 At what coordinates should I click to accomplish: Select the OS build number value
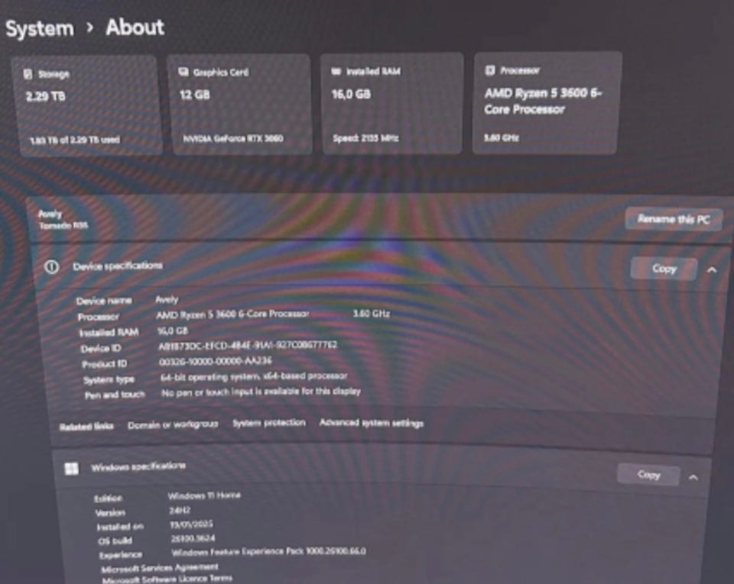[x=193, y=538]
